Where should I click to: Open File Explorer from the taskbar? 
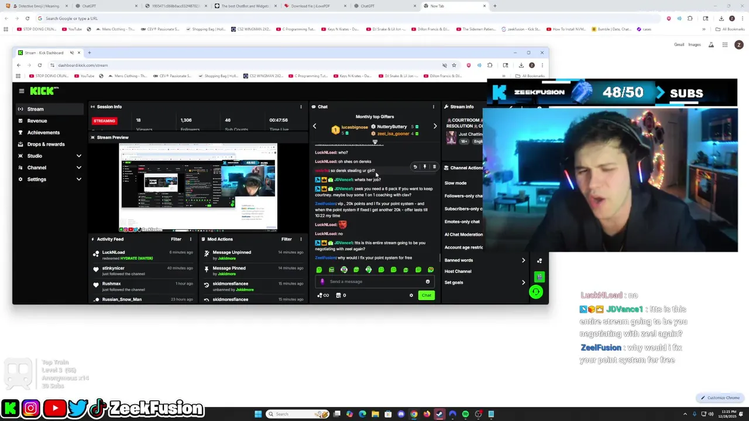375,414
